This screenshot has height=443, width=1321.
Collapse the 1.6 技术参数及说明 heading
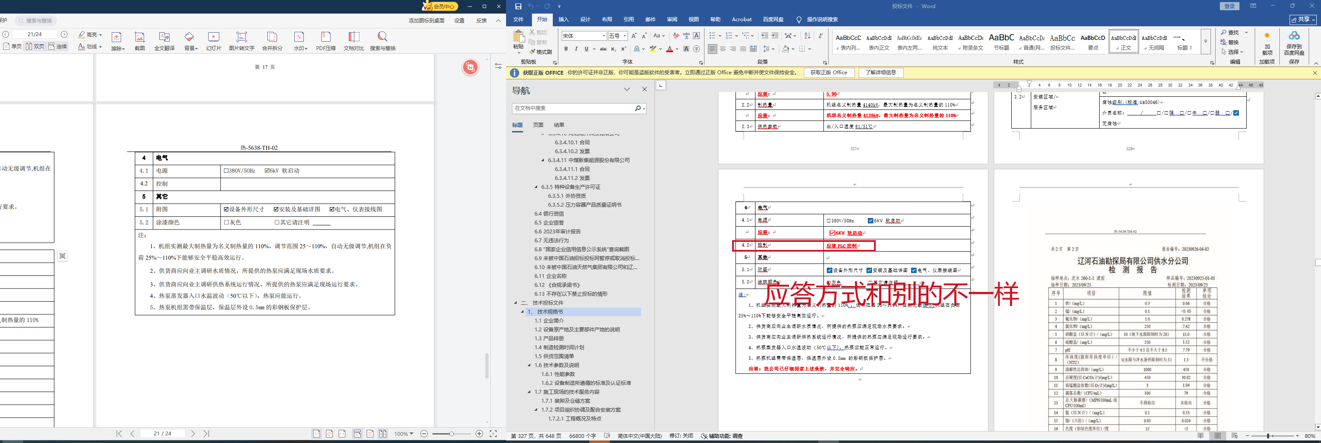(530, 365)
